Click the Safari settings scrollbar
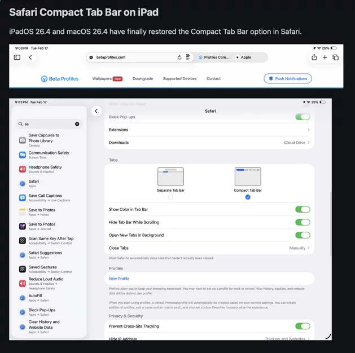 coord(331,223)
